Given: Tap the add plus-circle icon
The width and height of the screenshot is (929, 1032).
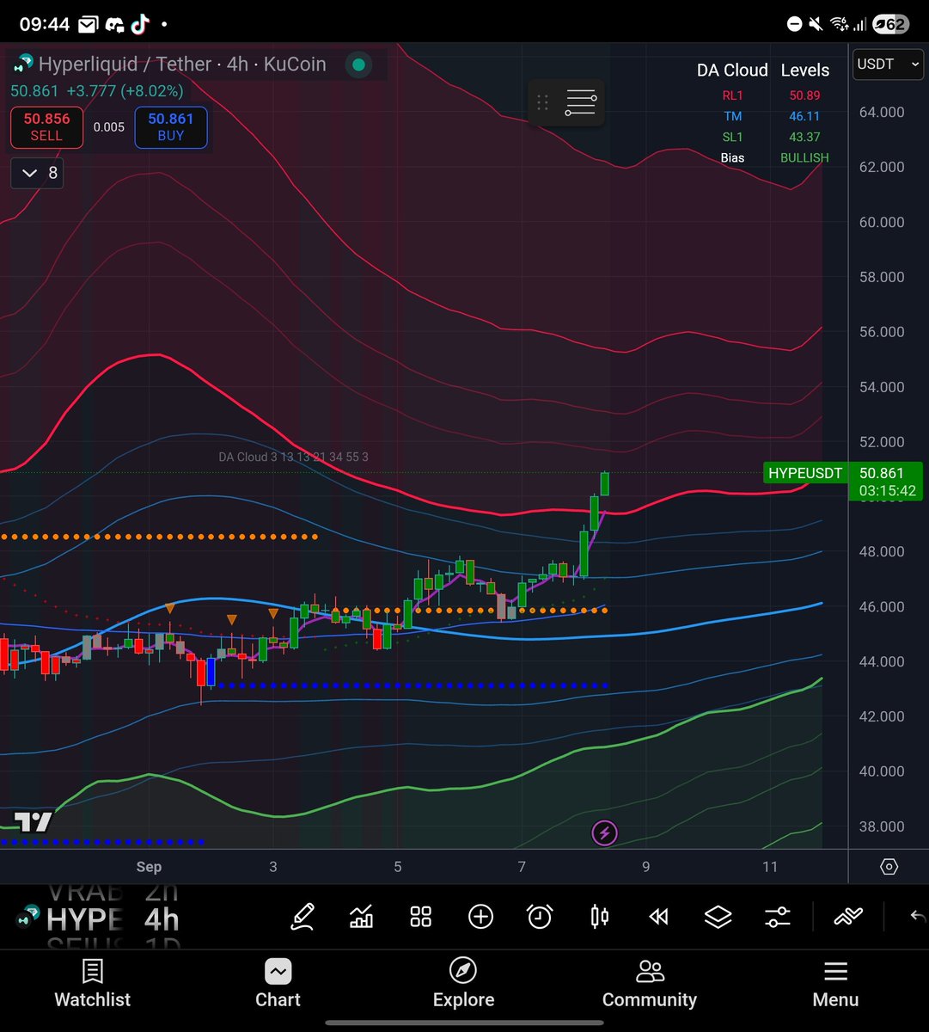Looking at the screenshot, I should pyautogui.click(x=480, y=917).
